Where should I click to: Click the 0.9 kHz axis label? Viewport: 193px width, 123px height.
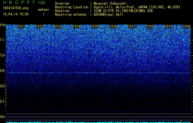(3, 71)
